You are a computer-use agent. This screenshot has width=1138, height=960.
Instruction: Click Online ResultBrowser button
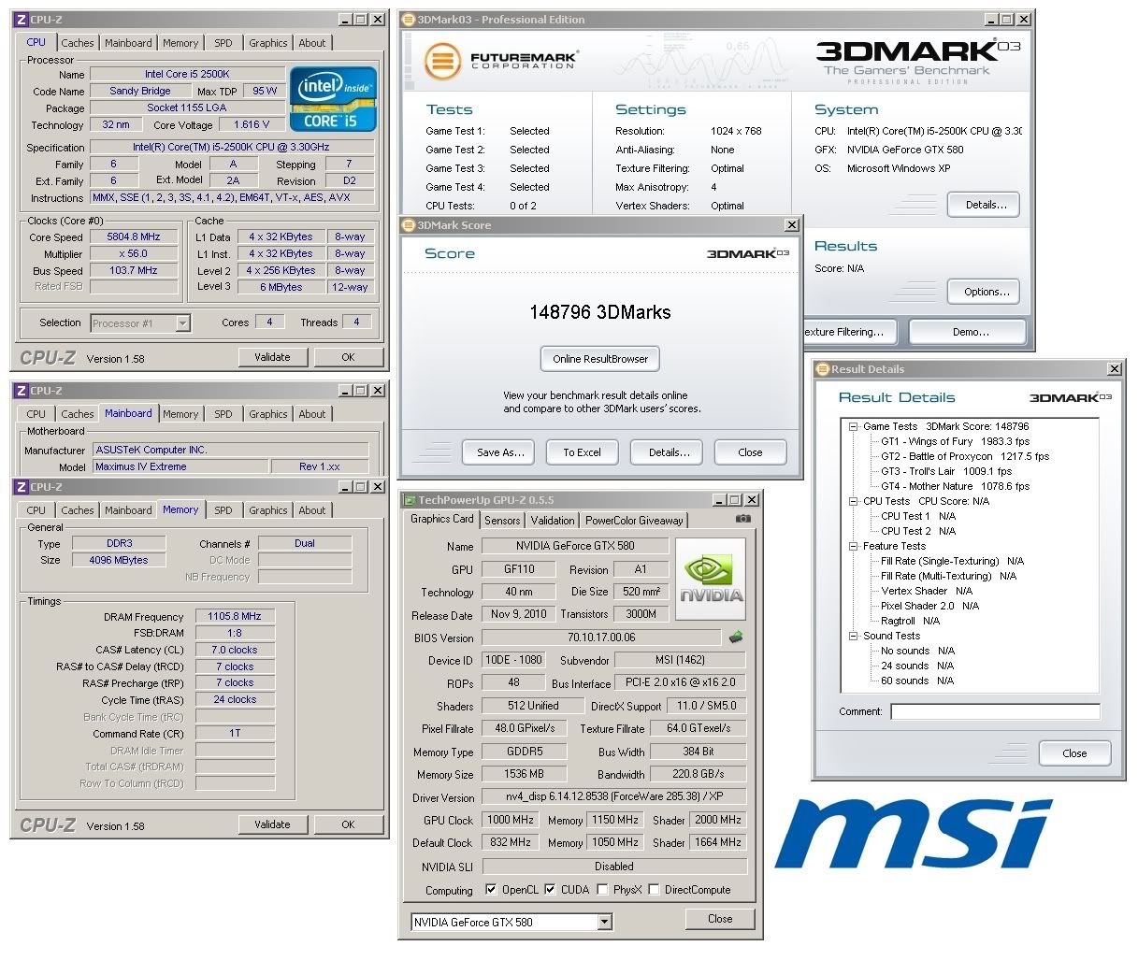point(600,359)
